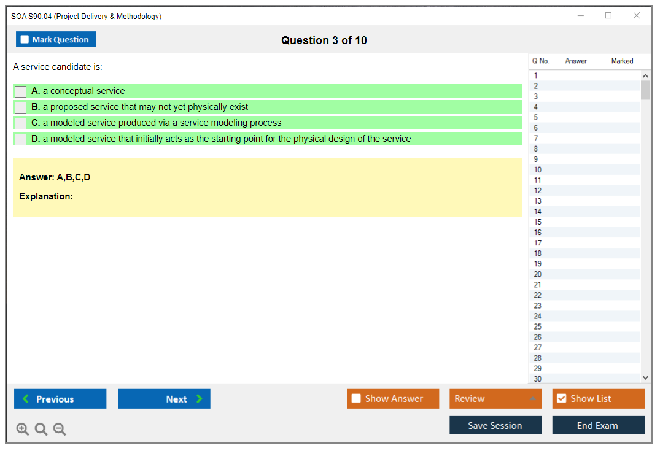Jump to question 4 in list

[x=536, y=107]
